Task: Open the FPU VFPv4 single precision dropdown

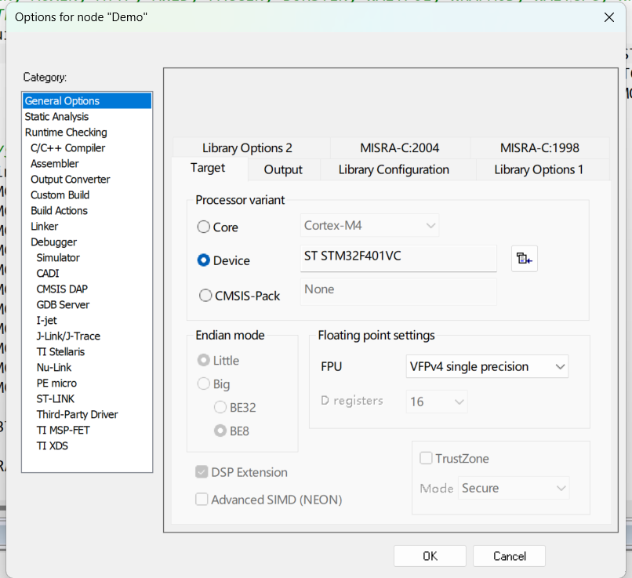Action: [x=487, y=366]
